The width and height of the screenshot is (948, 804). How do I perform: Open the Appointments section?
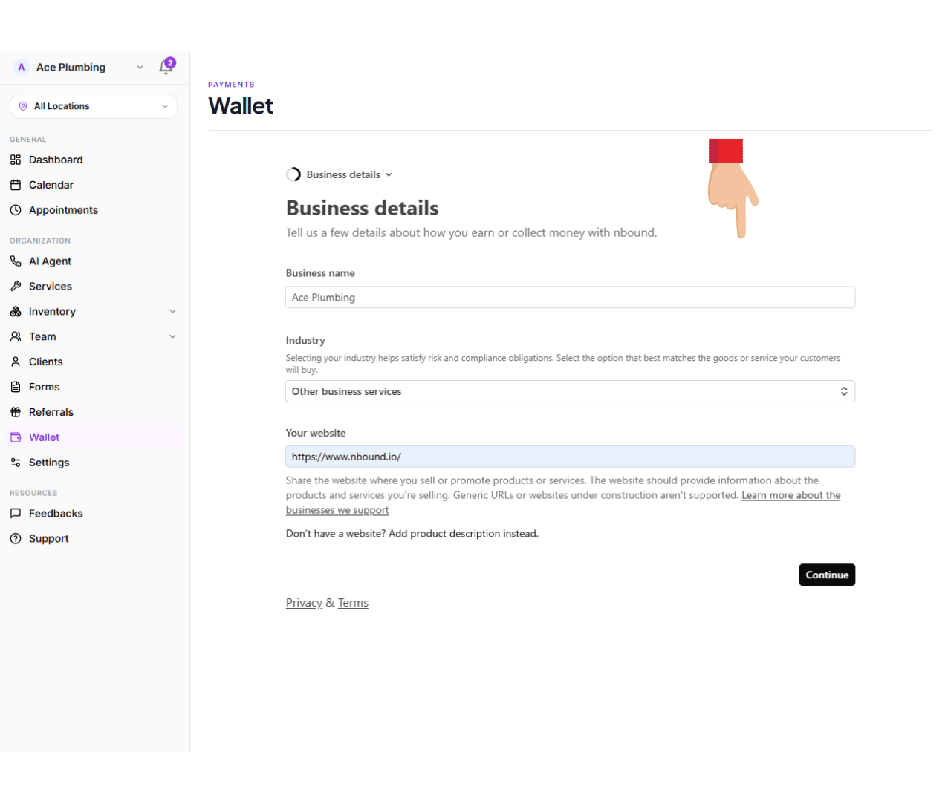[16, 210]
